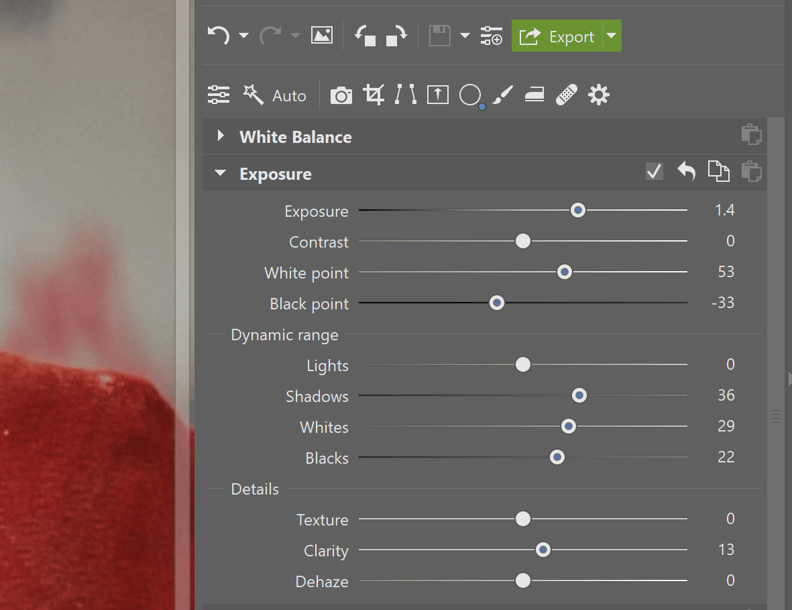Click the Black point value -33
The height and width of the screenshot is (610, 792).
pyautogui.click(x=723, y=303)
